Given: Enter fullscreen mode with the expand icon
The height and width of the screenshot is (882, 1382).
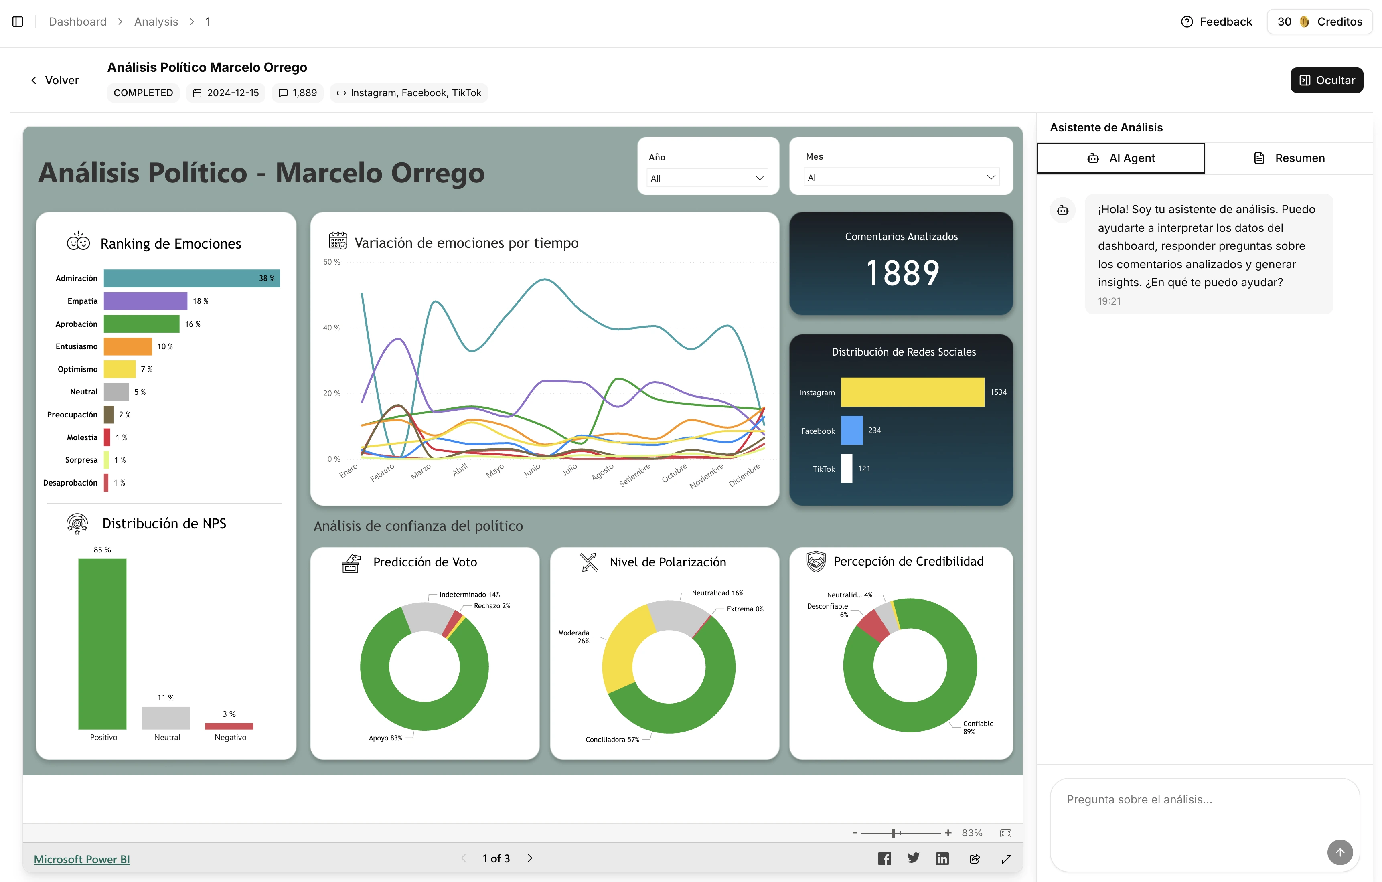Looking at the screenshot, I should click(1007, 858).
